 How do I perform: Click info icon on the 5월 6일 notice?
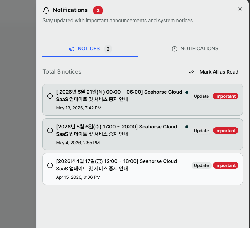50,131
